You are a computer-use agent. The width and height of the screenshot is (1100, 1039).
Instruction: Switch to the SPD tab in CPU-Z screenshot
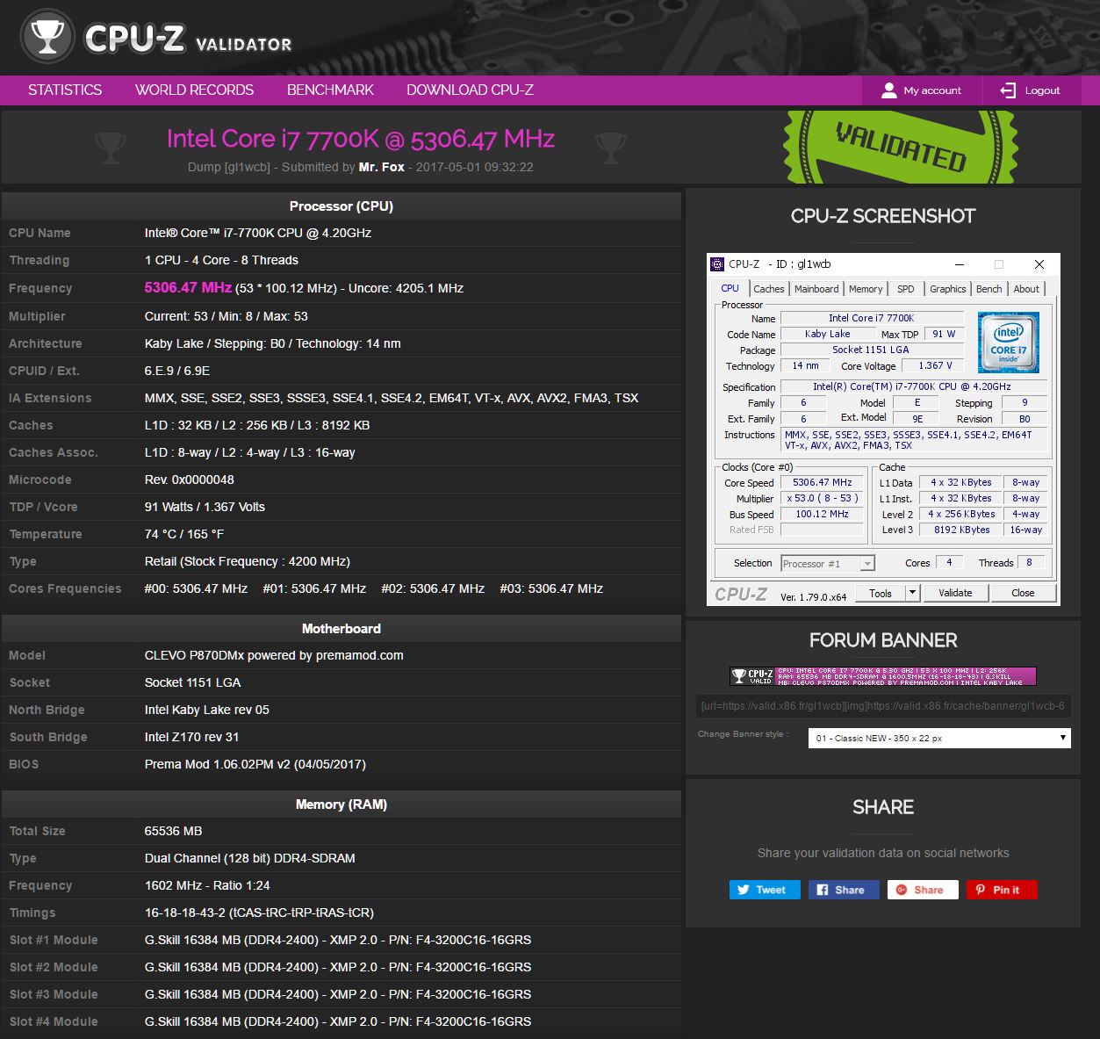pos(905,289)
